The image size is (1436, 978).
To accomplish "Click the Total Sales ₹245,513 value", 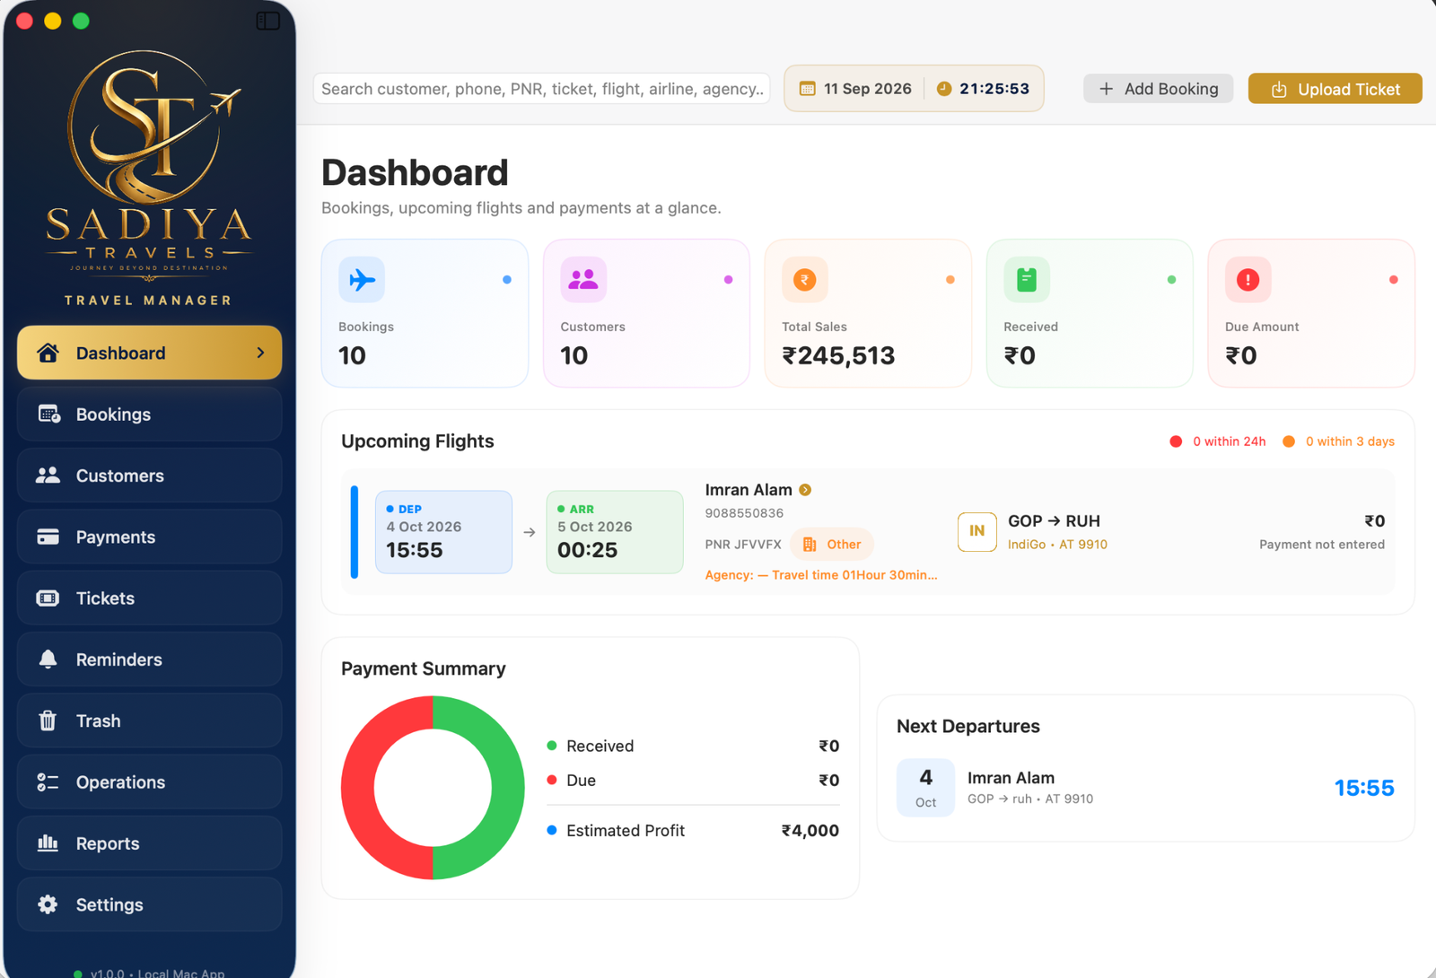I will (x=838, y=356).
